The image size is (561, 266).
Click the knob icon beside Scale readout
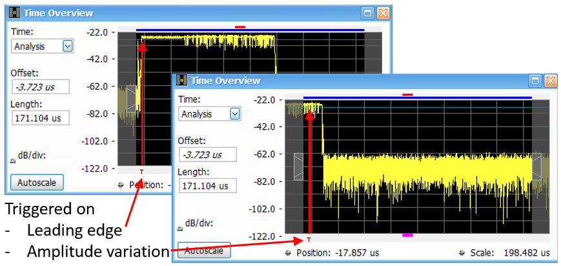pyautogui.click(x=462, y=253)
